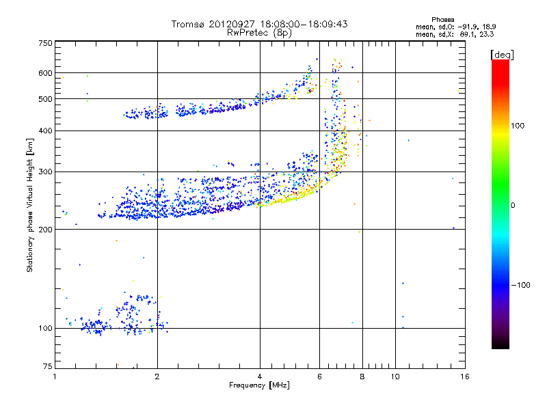
Task: Click the x-axis "6" tick label
Action: [x=319, y=377]
